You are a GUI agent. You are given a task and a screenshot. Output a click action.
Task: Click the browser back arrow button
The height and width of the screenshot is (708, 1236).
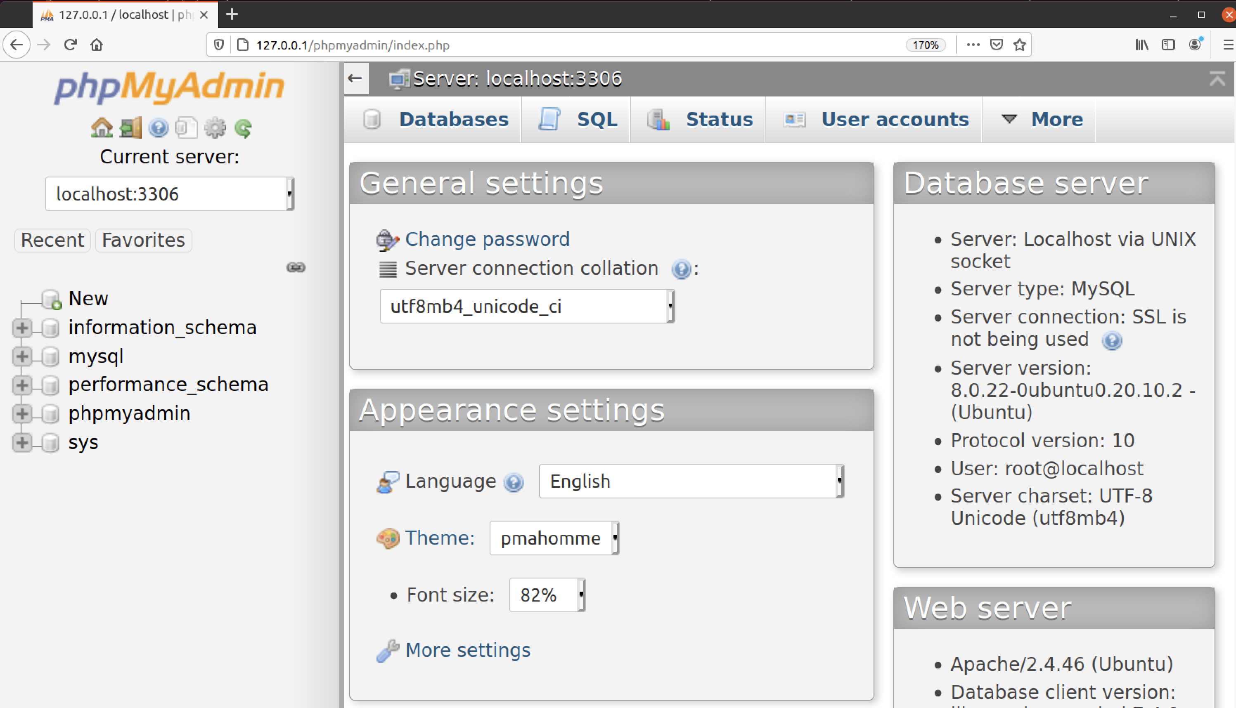click(17, 45)
